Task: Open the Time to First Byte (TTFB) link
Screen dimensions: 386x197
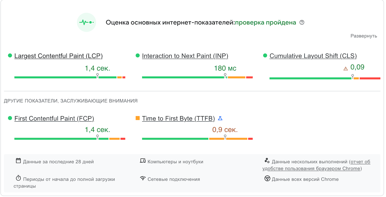Action: pos(178,118)
